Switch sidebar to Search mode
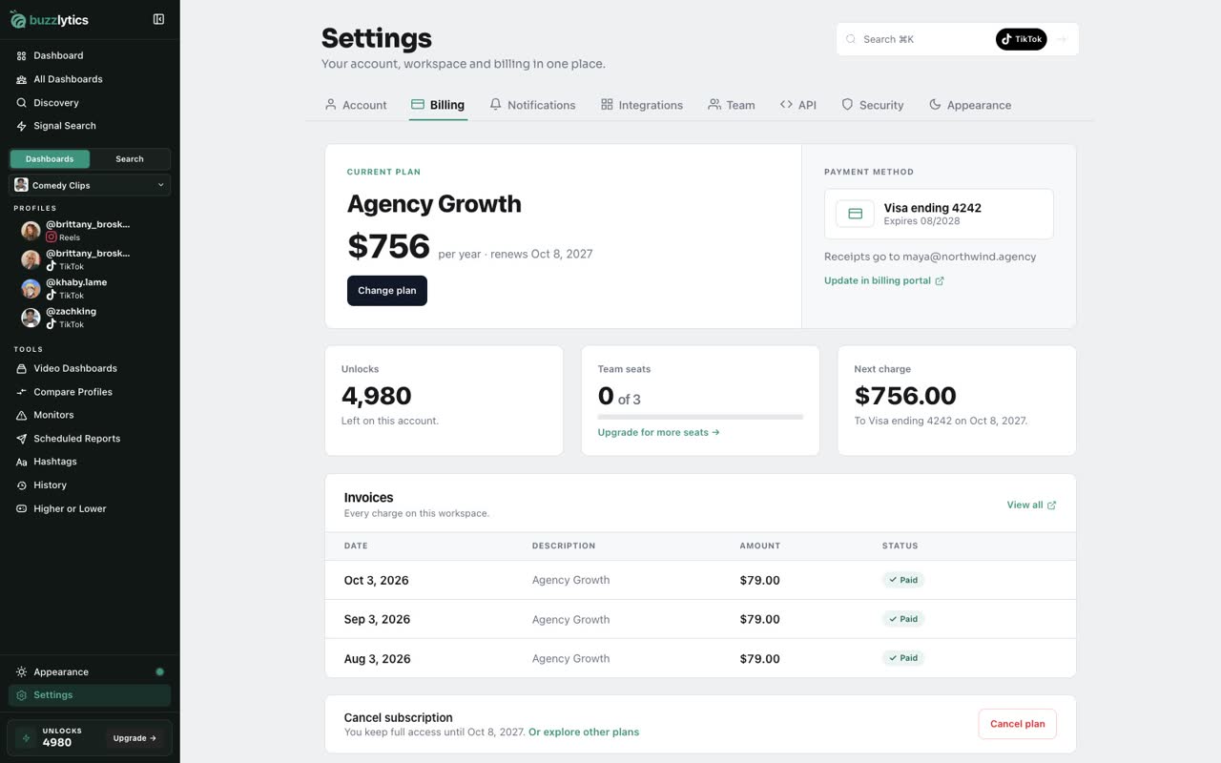This screenshot has height=763, width=1221. coord(130,159)
